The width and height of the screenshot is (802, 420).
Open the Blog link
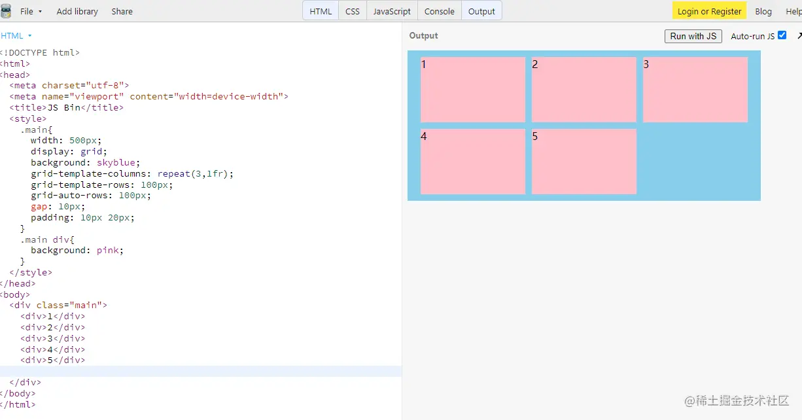click(763, 11)
